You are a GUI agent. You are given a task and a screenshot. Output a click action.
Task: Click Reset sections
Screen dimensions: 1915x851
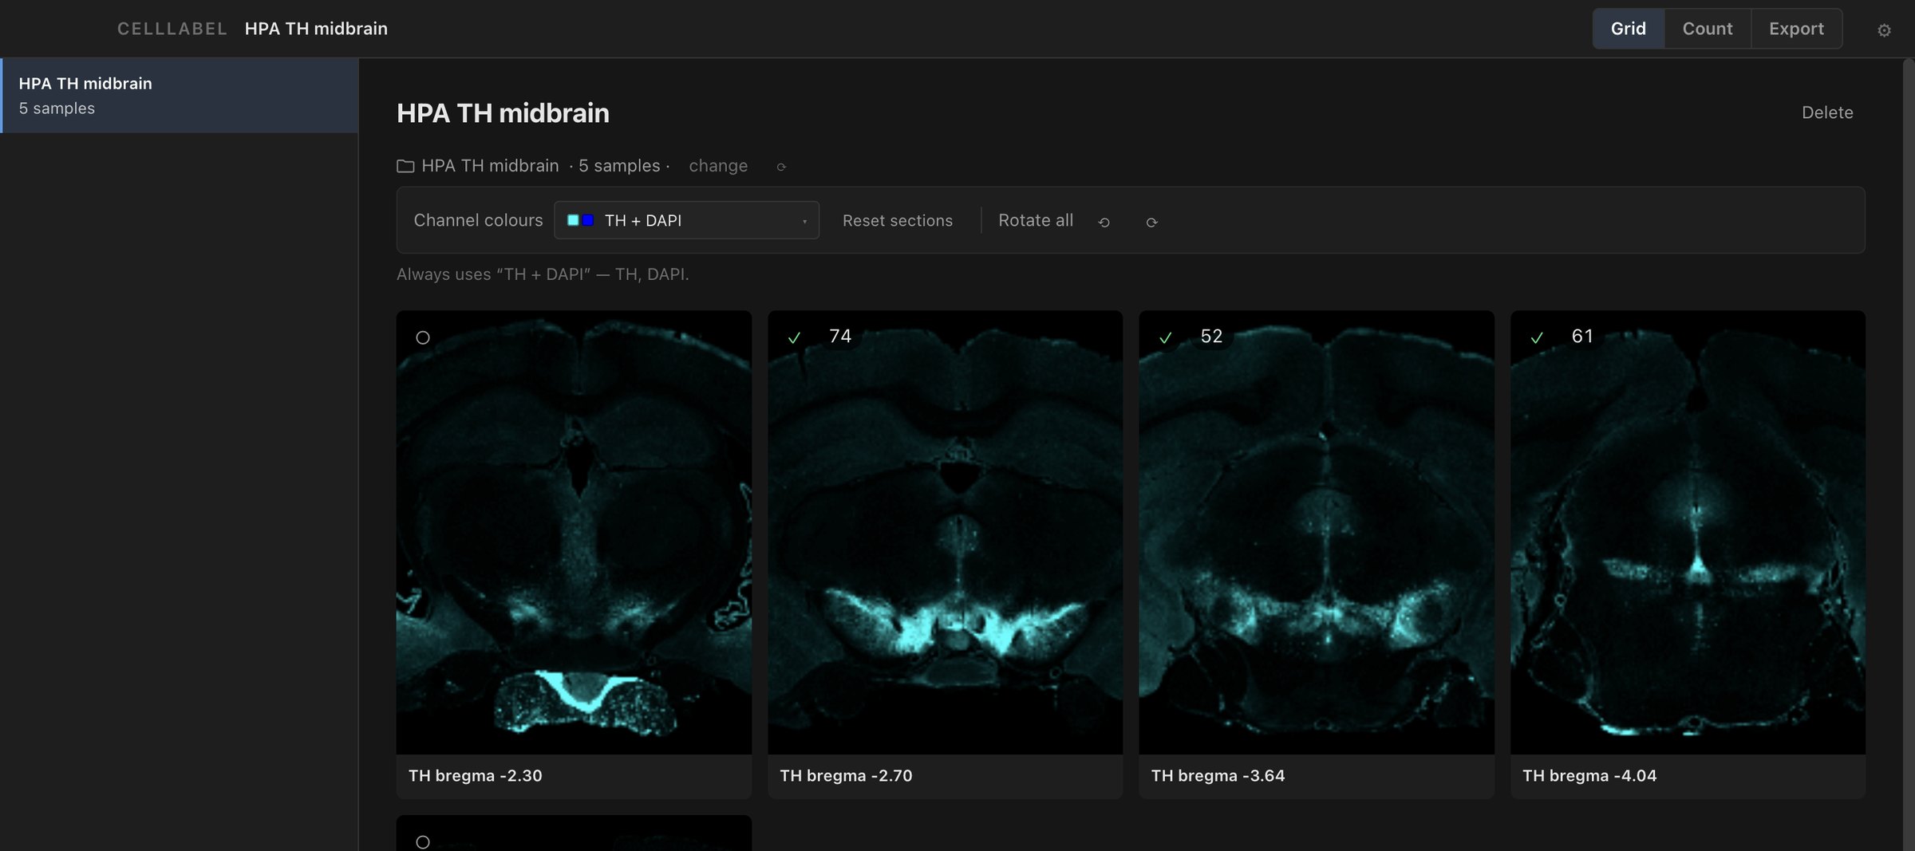(898, 221)
